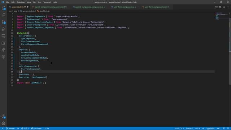Open feedback icon in status bar
Image resolution: width=231 pixels, height=130 pixels.
[x=224, y=129]
